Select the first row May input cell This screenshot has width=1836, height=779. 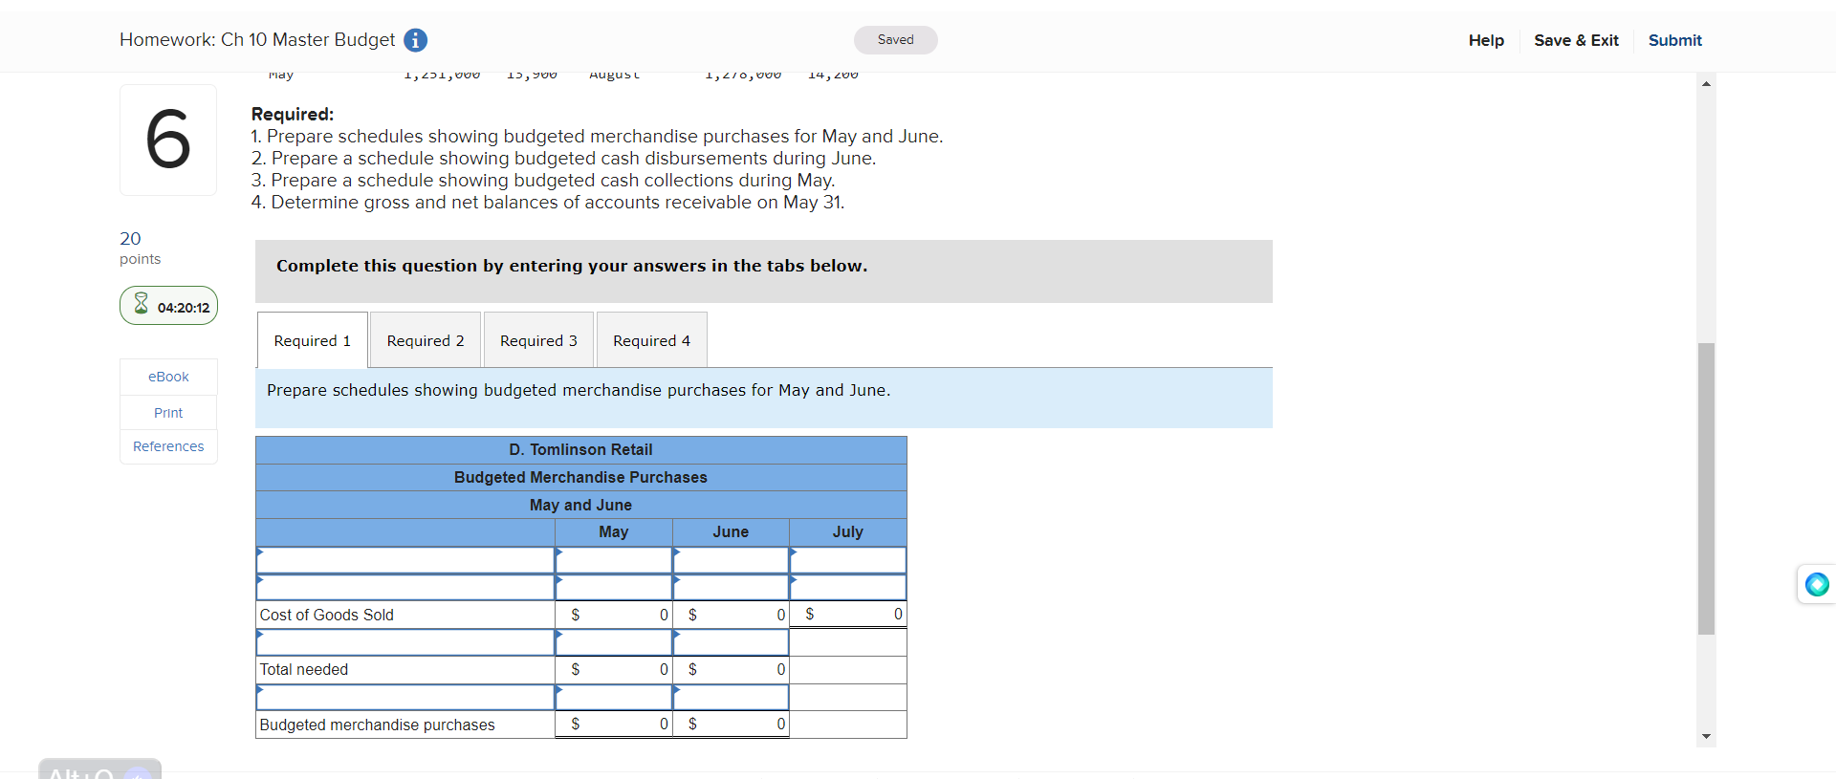click(614, 560)
